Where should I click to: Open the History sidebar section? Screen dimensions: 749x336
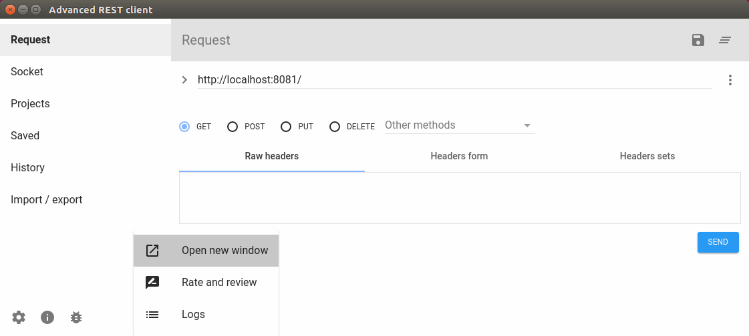(28, 168)
